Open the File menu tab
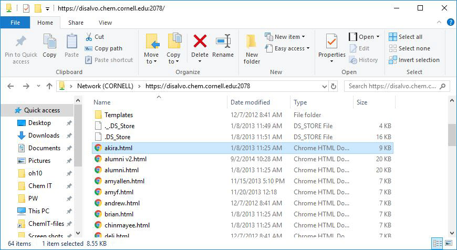Viewport: 457px width, 250px height. tap(15, 23)
